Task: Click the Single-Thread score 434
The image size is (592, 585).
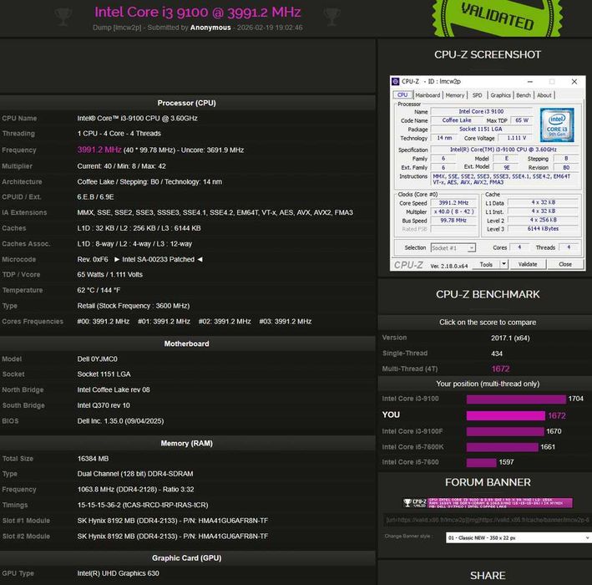Action: pos(497,354)
